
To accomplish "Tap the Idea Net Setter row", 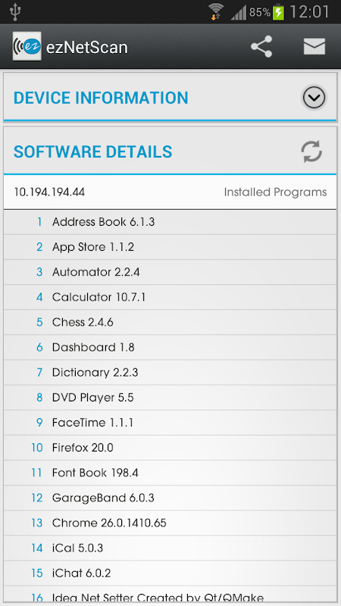I will [x=170, y=595].
